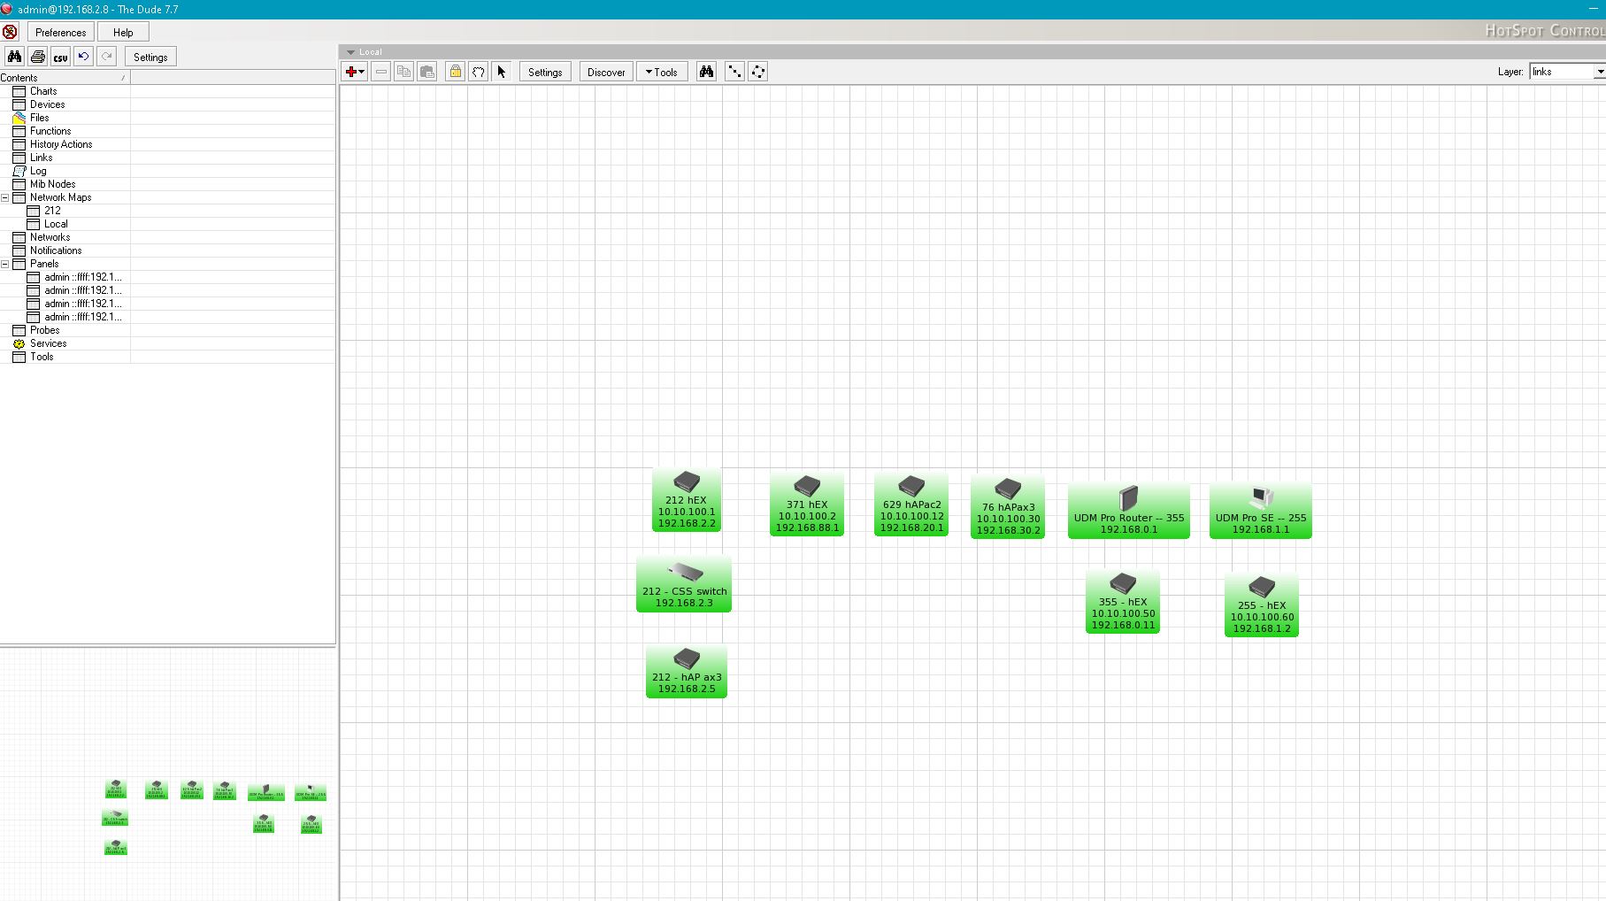Viewport: 1606px width, 901px height.
Task: Open the Devices tree item
Action: point(47,104)
